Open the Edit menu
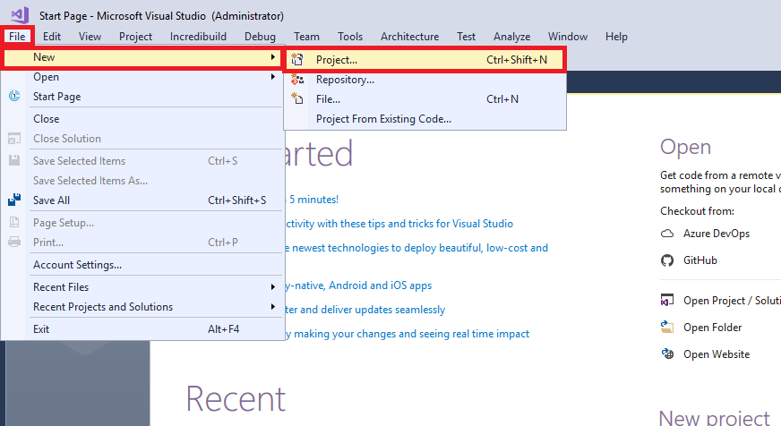This screenshot has height=426, width=781. 52,37
